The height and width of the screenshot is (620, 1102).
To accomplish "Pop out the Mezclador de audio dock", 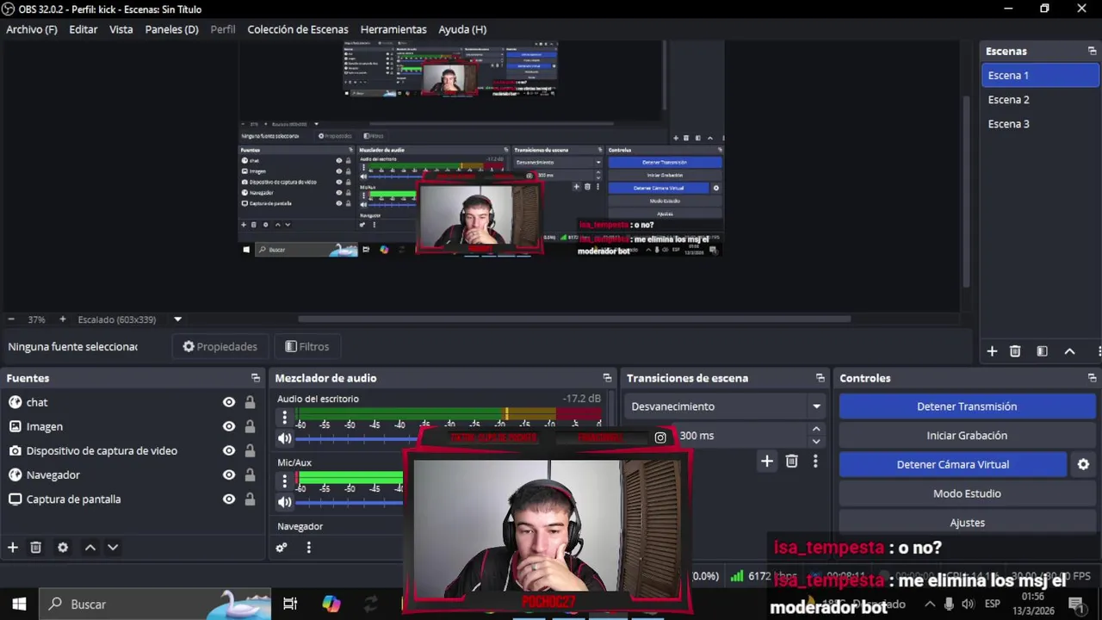I will (x=607, y=378).
